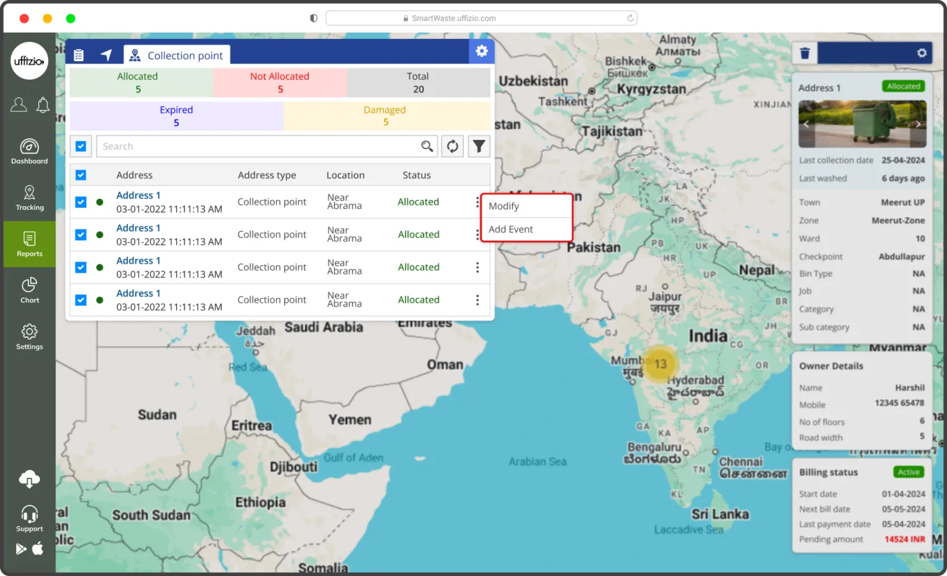Open the filter funnel icon
The height and width of the screenshot is (576, 947).
(478, 146)
